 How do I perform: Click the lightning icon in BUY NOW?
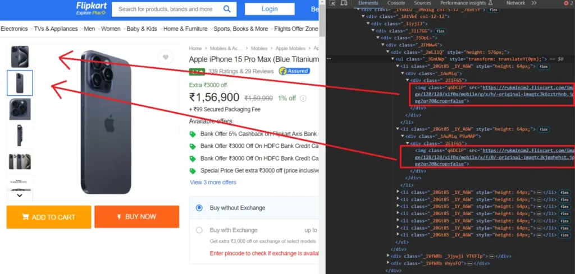(x=119, y=217)
